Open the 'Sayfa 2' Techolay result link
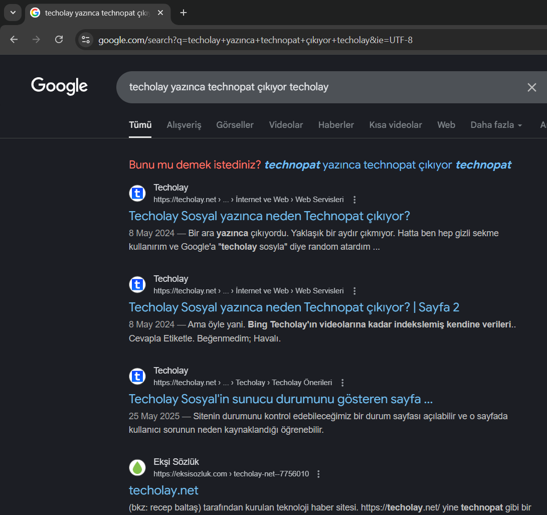547x515 pixels. pyautogui.click(x=294, y=307)
